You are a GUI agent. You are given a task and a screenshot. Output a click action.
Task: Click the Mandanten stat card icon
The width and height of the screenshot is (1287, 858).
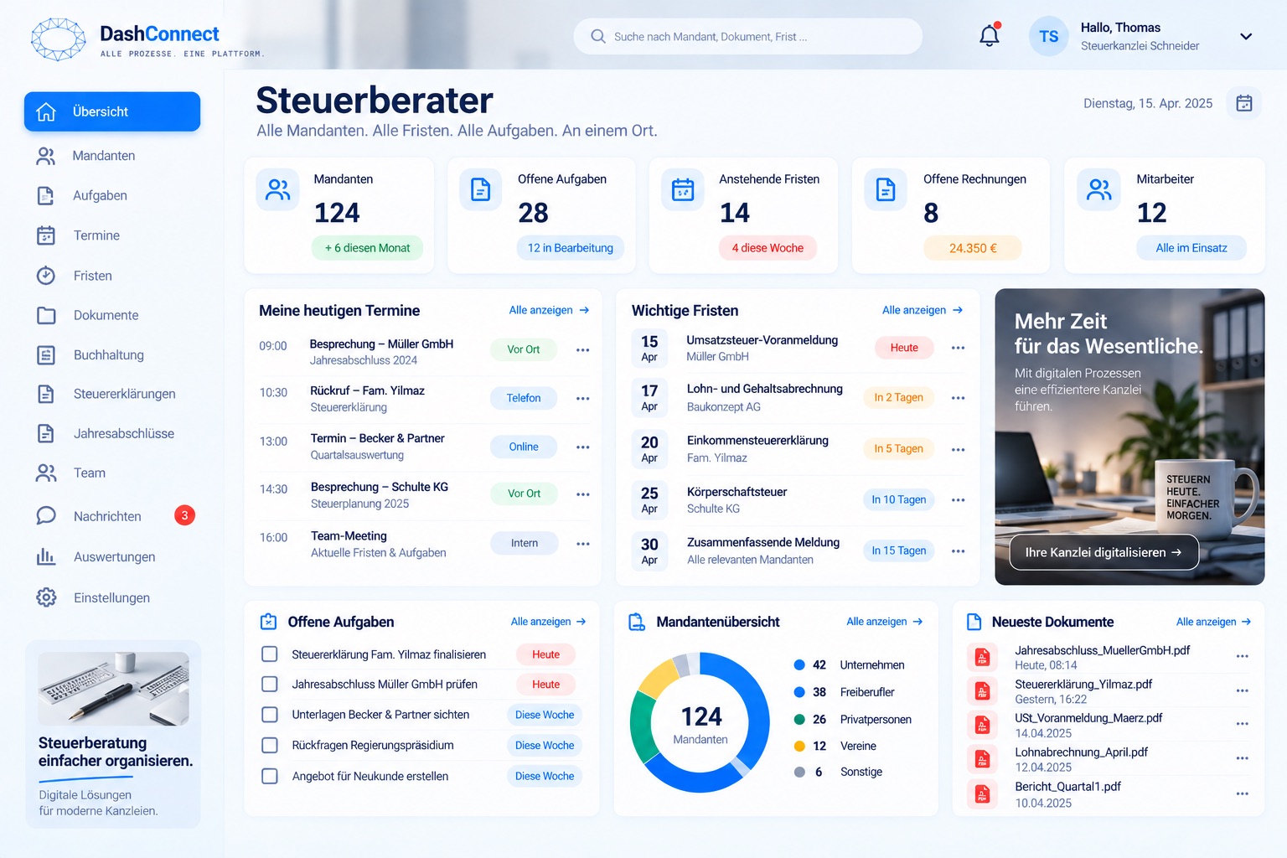point(278,189)
